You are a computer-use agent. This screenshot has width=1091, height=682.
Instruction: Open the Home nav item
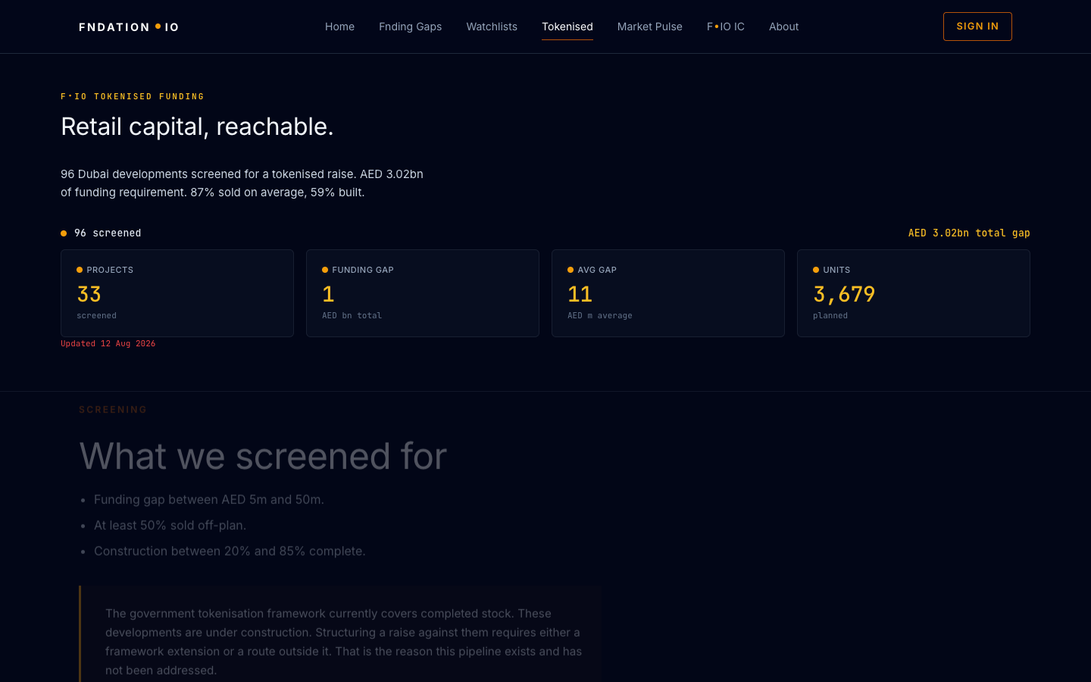click(339, 27)
